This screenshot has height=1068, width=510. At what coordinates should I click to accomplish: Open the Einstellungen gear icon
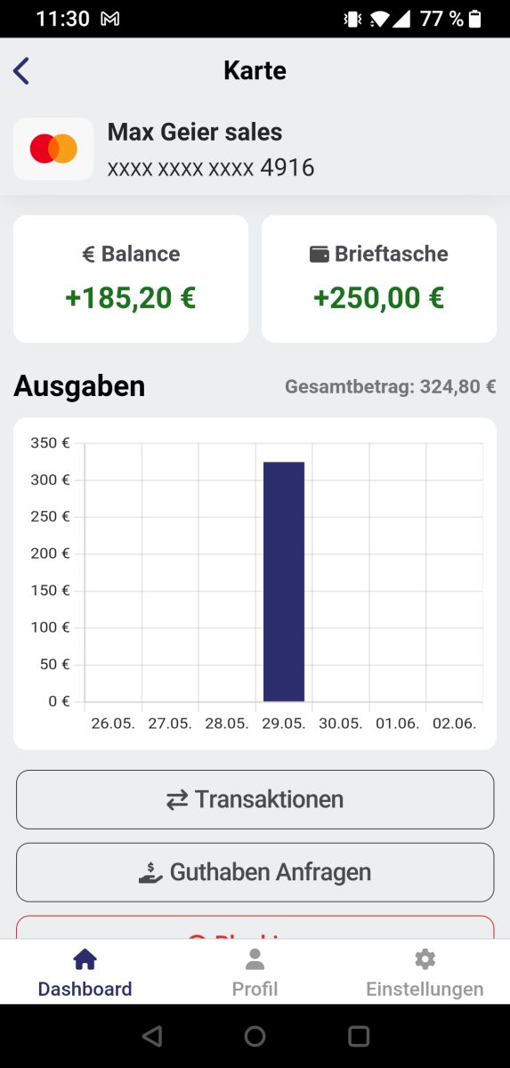click(425, 959)
